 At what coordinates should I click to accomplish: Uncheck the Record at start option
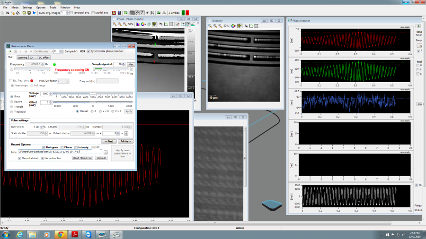[x=19, y=158]
